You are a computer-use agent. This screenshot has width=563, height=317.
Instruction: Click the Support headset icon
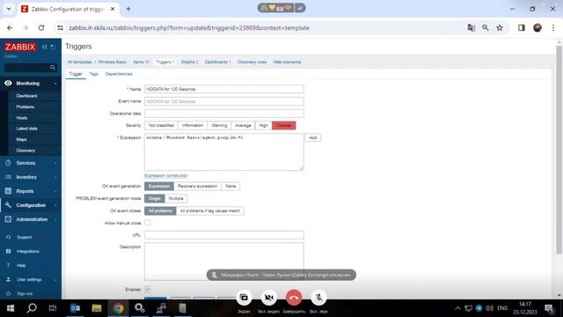[x=8, y=237]
